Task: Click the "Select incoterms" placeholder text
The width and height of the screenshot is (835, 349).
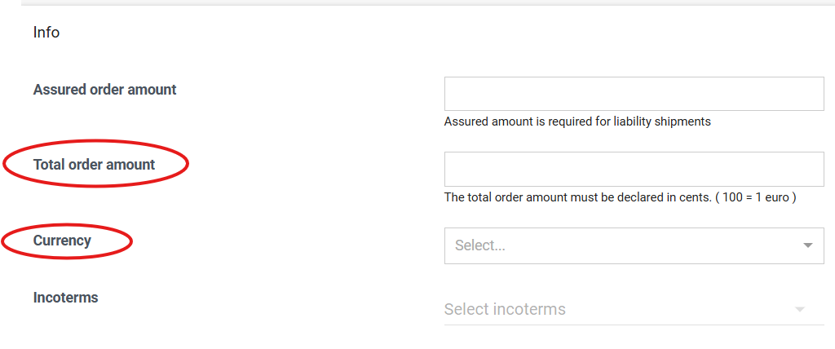Action: tap(505, 310)
